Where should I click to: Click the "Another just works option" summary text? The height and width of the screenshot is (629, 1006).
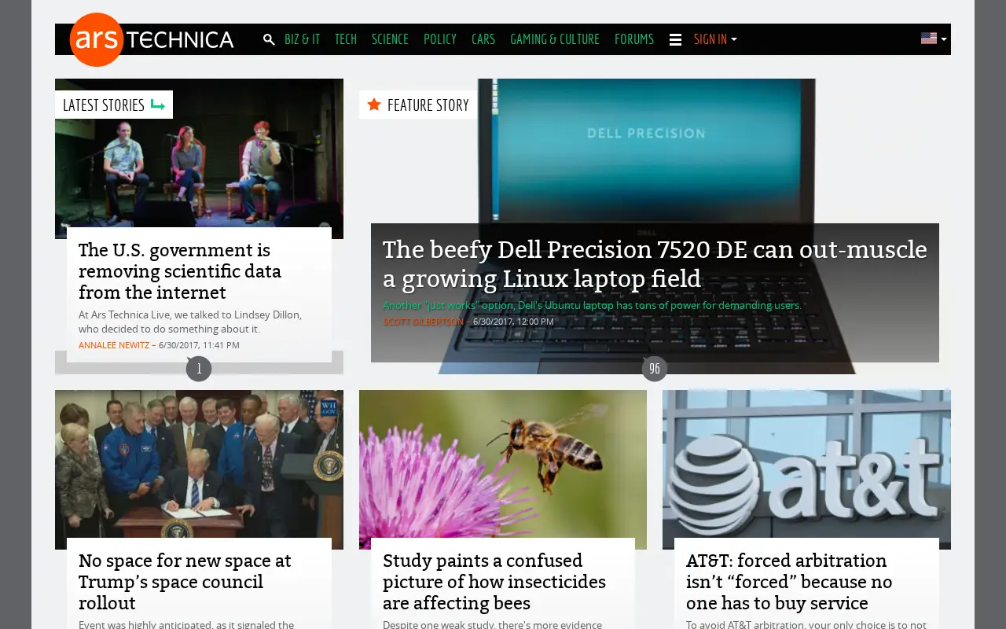592,306
